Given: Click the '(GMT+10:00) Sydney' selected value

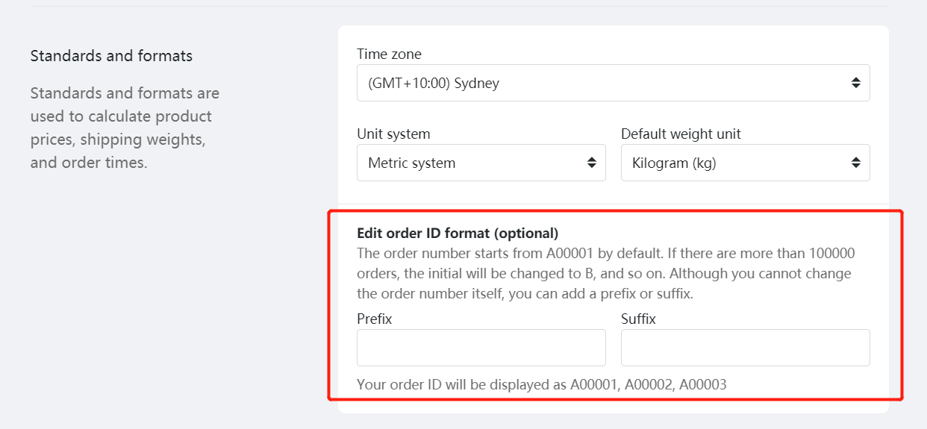Looking at the screenshot, I should (434, 83).
